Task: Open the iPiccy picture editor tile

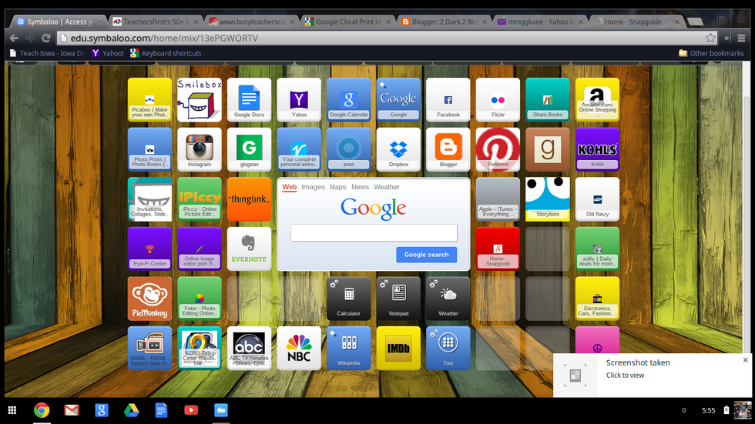Action: (x=200, y=199)
